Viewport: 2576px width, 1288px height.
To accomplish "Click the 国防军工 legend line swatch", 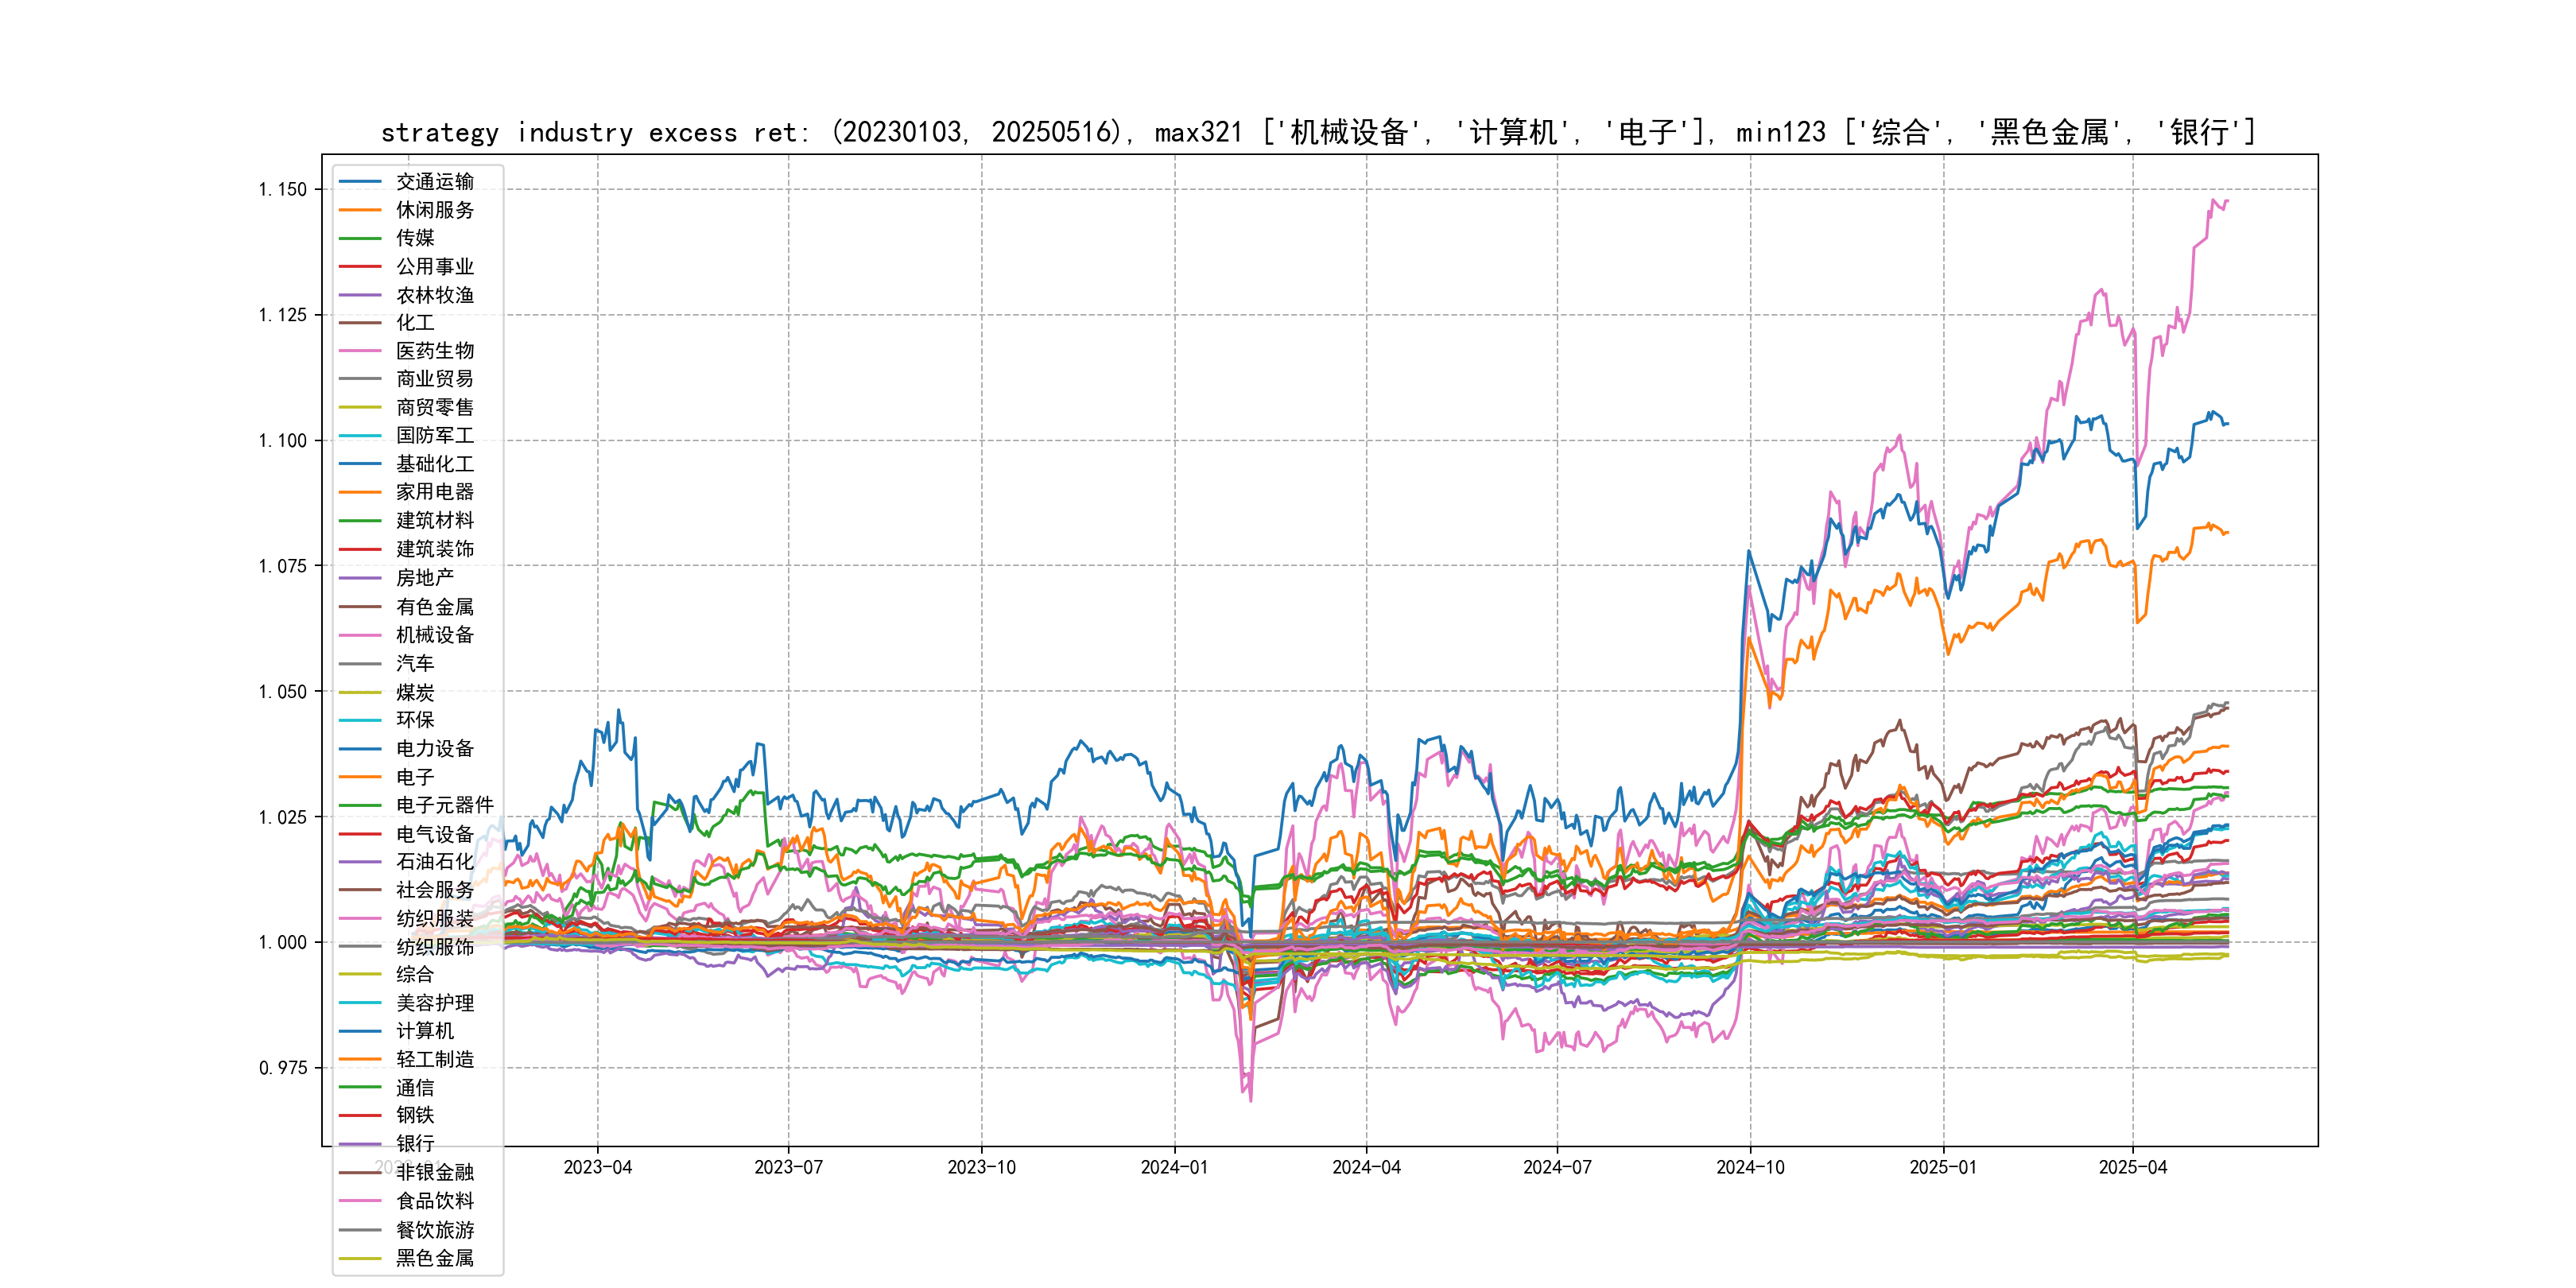I will tap(360, 436).
